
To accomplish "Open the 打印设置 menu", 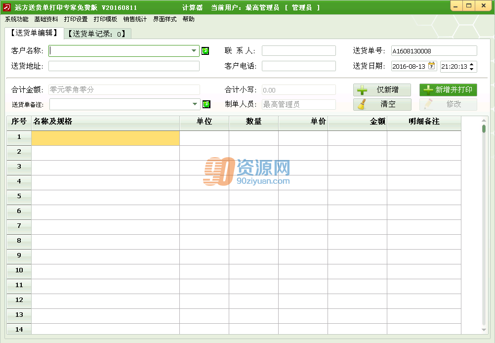I will click(76, 19).
